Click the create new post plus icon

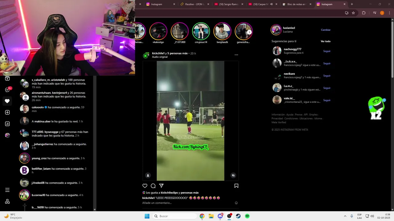[x=7, y=112]
